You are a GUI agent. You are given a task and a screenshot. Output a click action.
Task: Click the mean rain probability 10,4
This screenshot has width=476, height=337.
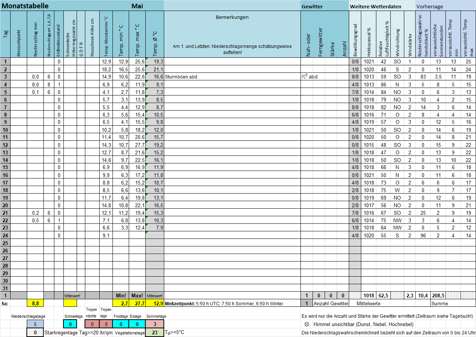[x=423, y=295]
